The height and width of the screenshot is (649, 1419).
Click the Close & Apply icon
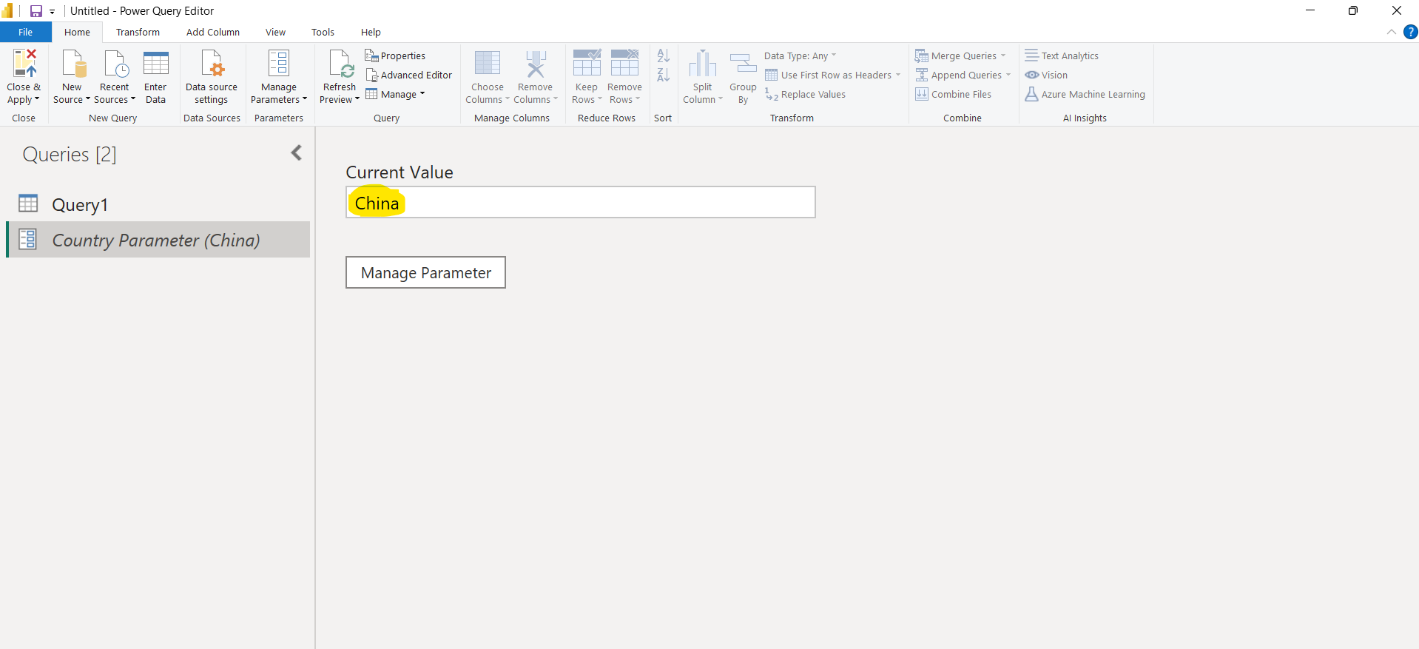point(24,64)
